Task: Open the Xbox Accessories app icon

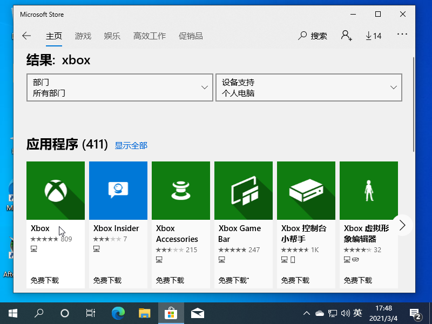Action: pyautogui.click(x=181, y=191)
